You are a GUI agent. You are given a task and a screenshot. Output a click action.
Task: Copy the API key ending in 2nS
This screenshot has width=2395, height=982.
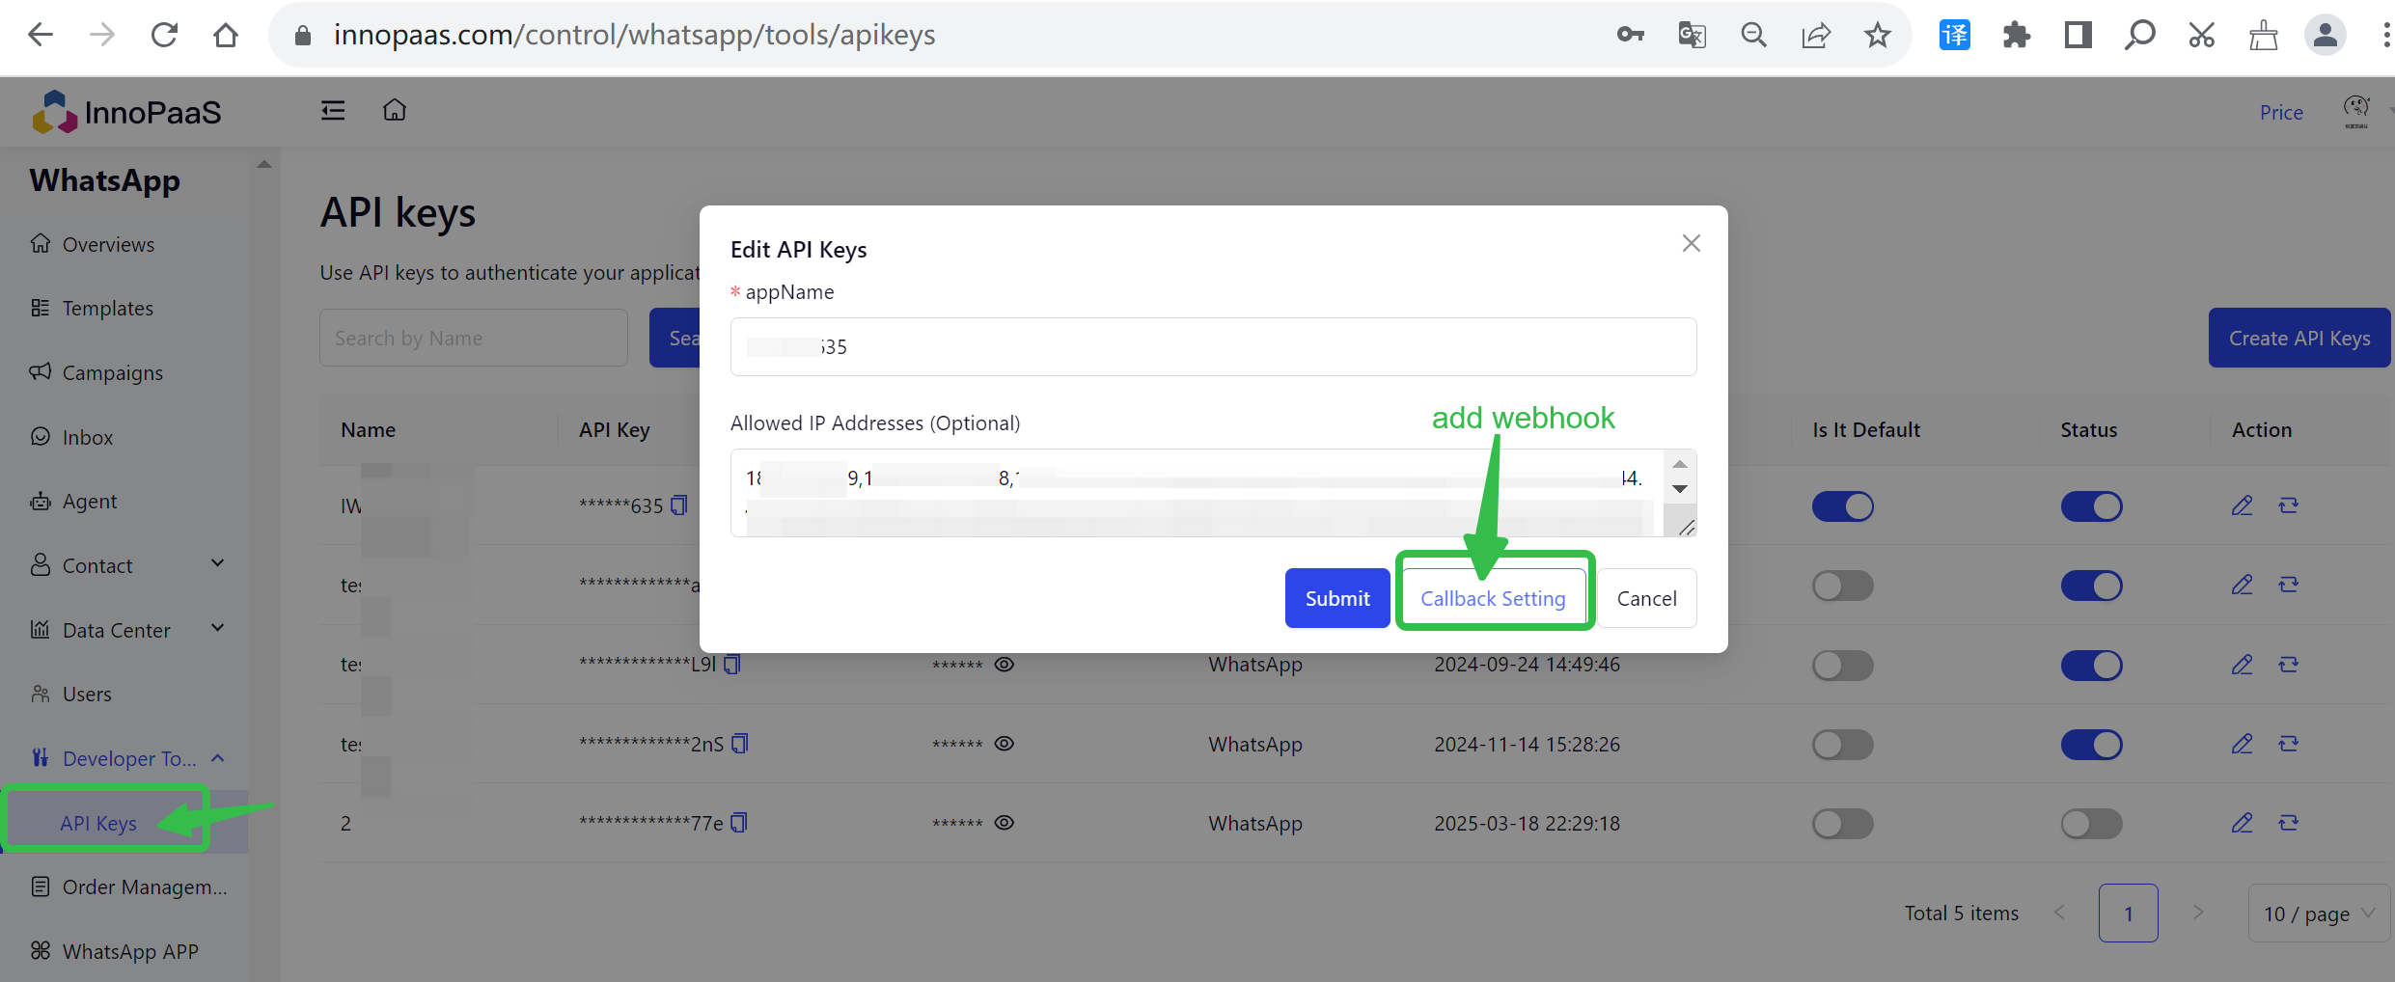(x=740, y=744)
